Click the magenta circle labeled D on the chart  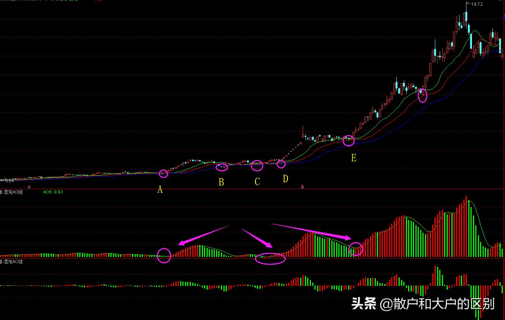point(281,165)
